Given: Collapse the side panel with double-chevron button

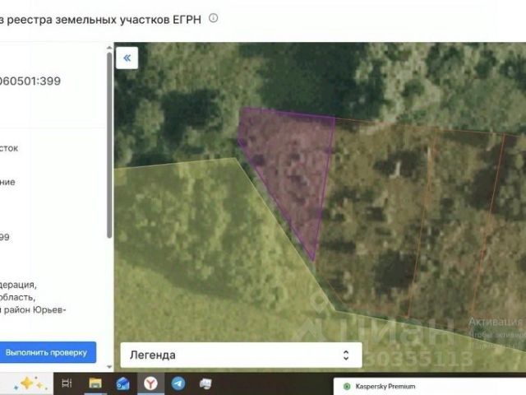Looking at the screenshot, I should (x=127, y=58).
